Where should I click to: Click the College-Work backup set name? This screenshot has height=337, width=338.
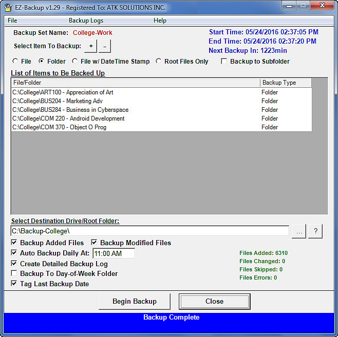[x=92, y=33]
